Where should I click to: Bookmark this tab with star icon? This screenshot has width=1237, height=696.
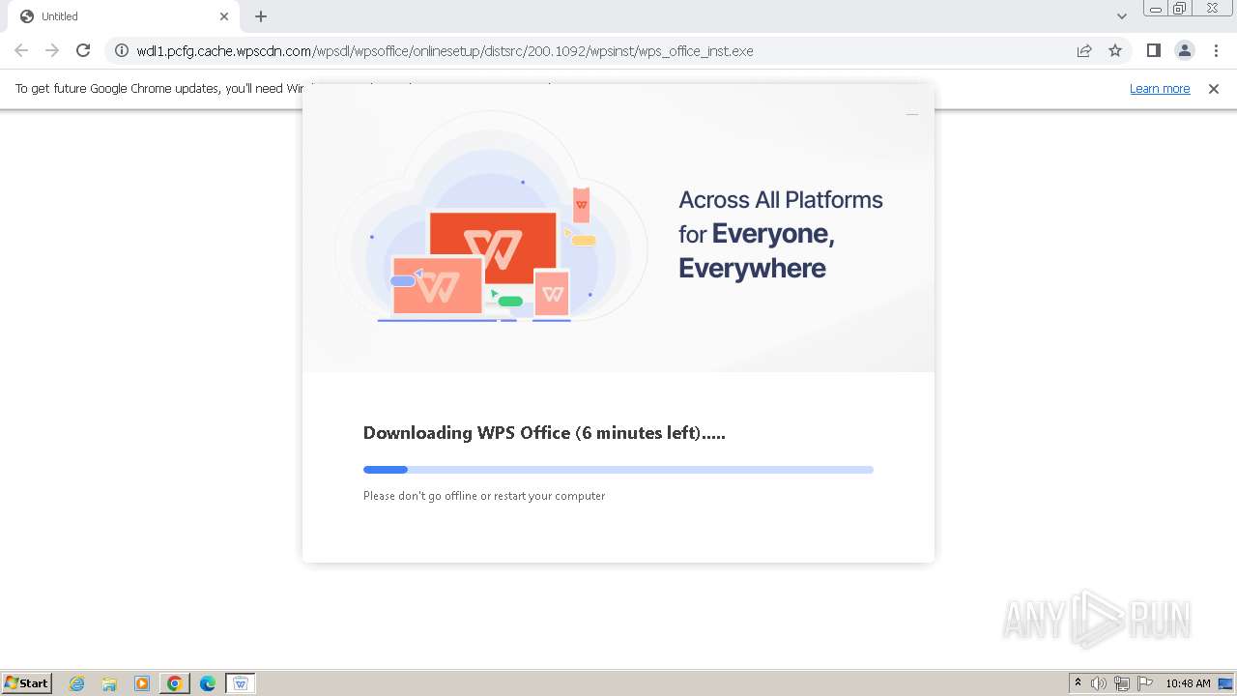[x=1115, y=50]
